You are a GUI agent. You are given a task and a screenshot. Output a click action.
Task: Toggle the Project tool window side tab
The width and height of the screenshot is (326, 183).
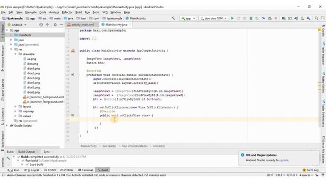[3, 32]
